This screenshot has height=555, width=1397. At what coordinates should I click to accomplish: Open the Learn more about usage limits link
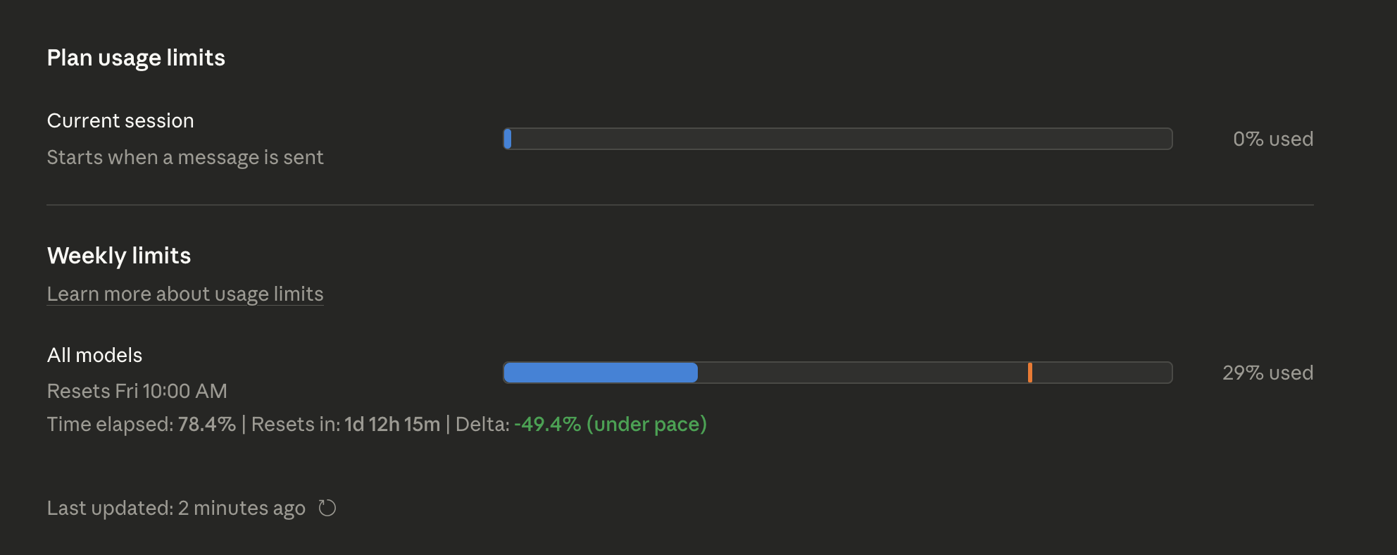[x=185, y=294]
